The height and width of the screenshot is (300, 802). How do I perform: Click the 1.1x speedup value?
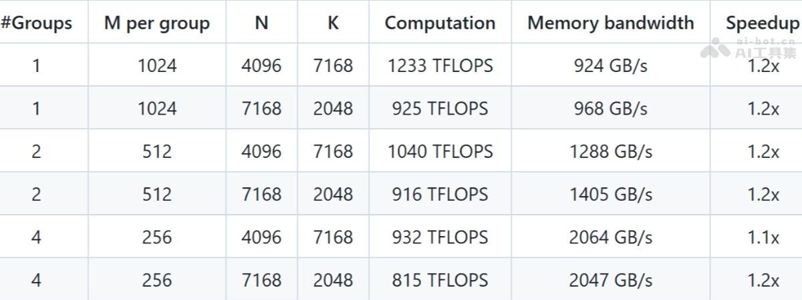point(763,237)
